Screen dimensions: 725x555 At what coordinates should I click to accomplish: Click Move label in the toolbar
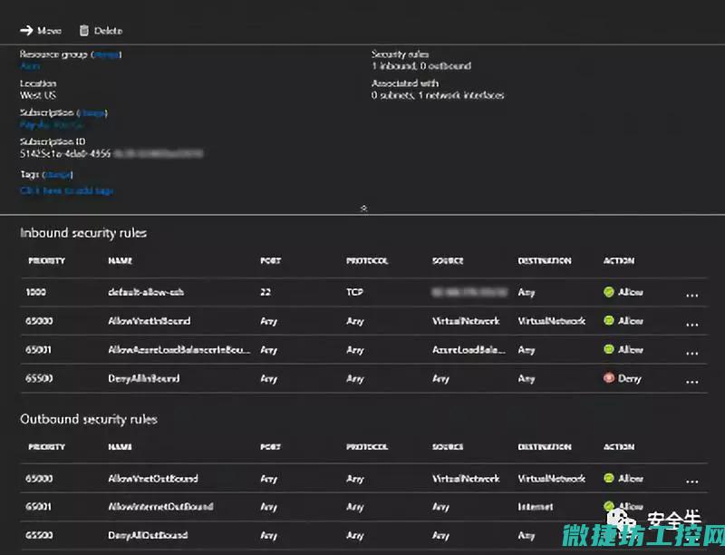(x=50, y=31)
